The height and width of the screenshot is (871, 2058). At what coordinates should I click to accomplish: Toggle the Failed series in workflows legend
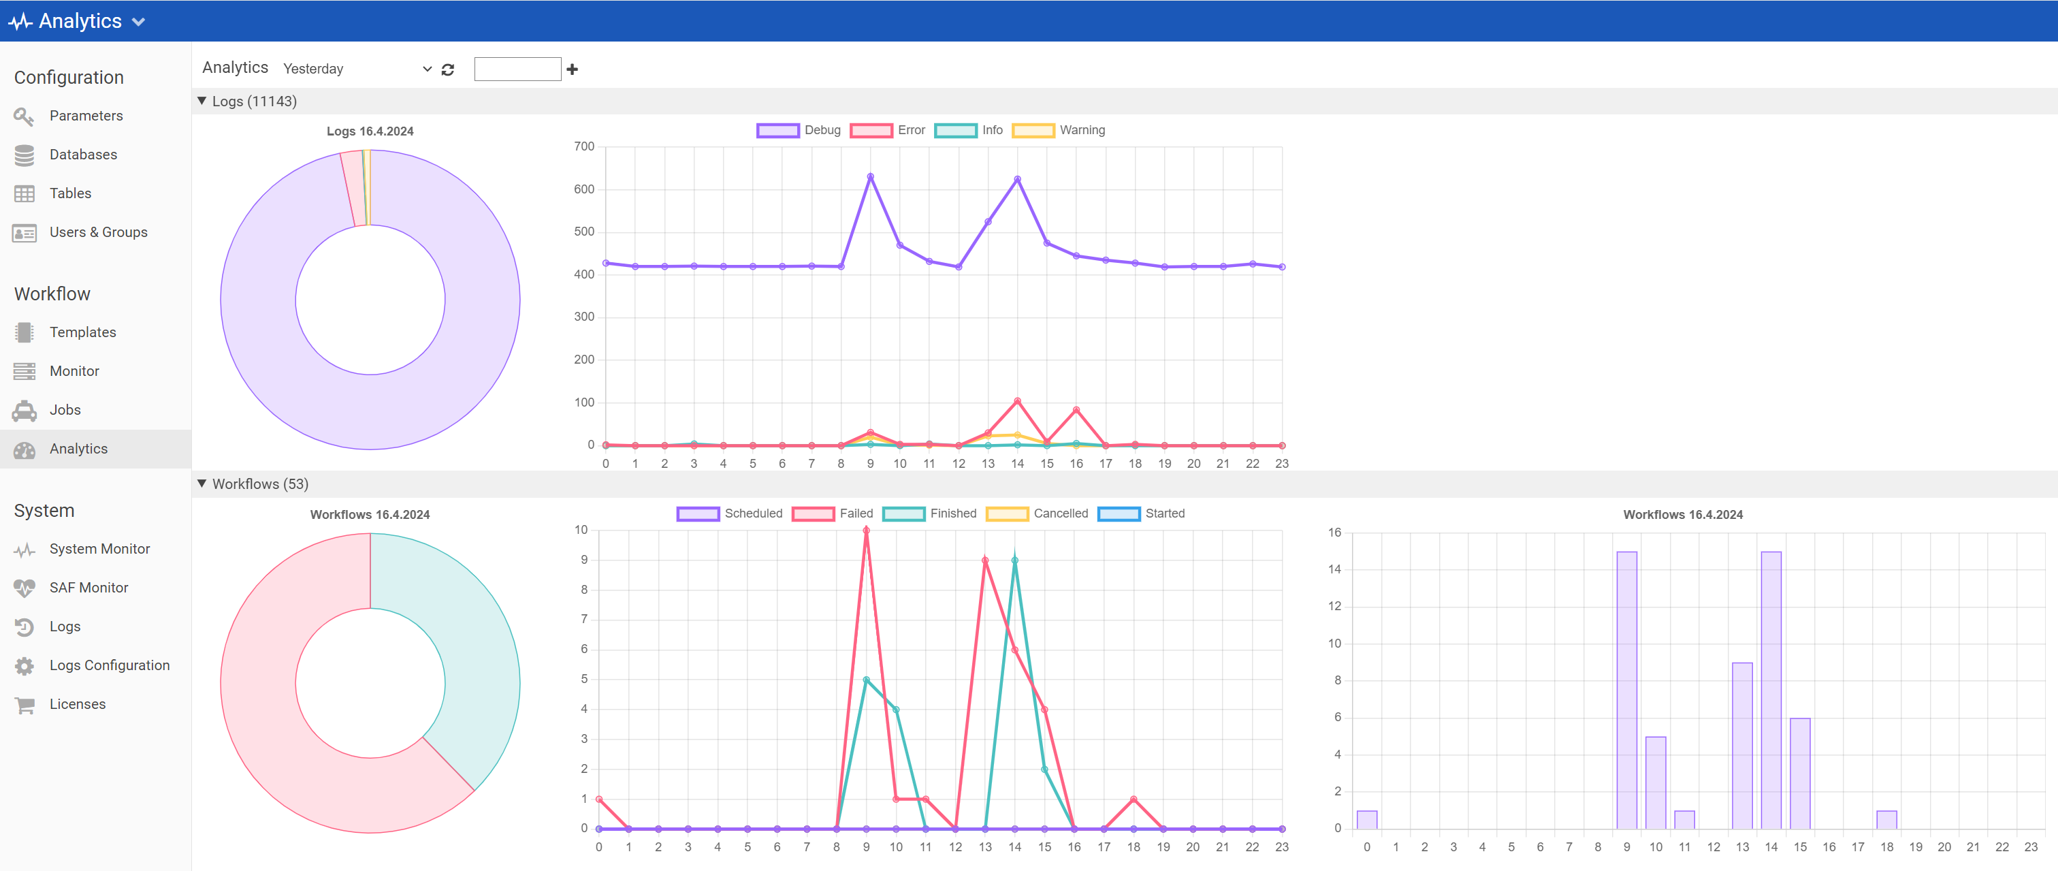(x=833, y=513)
